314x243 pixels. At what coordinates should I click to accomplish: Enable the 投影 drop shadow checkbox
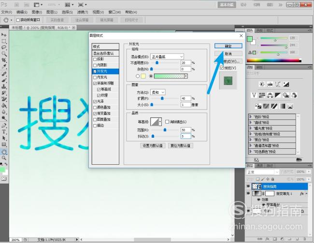(x=95, y=59)
